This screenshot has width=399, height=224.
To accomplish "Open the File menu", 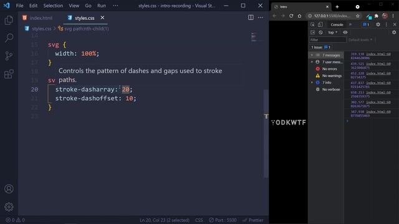I will click(x=19, y=6).
